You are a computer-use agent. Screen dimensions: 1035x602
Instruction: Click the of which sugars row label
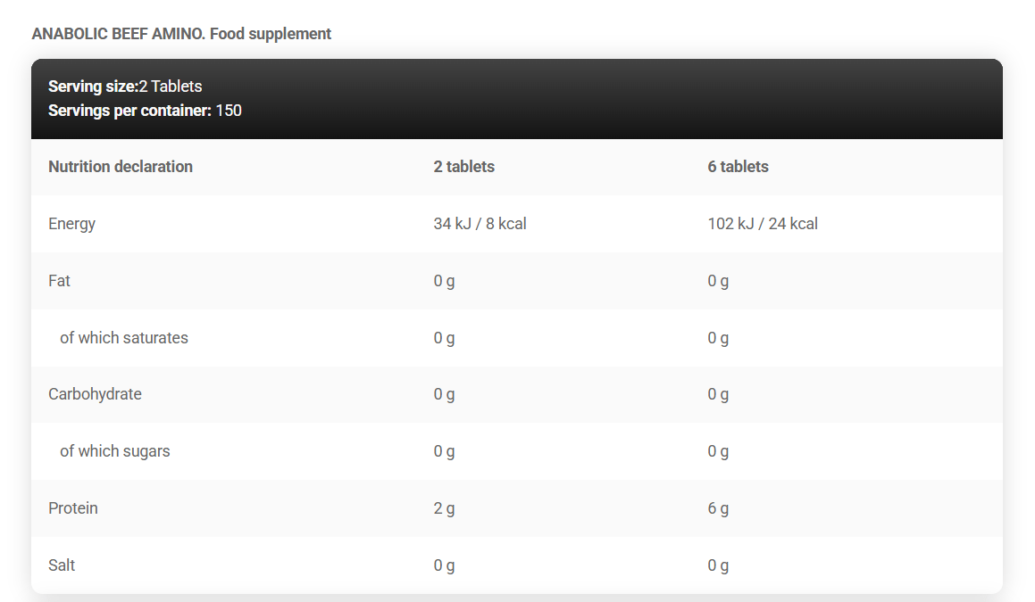(x=114, y=451)
